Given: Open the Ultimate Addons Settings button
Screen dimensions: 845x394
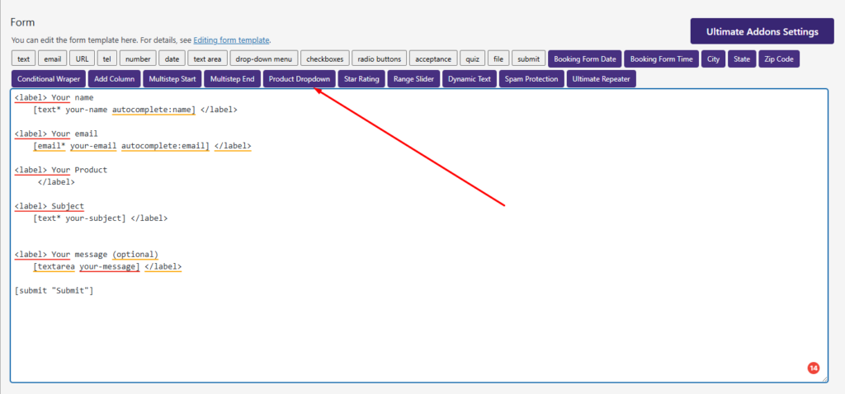Looking at the screenshot, I should click(x=762, y=31).
